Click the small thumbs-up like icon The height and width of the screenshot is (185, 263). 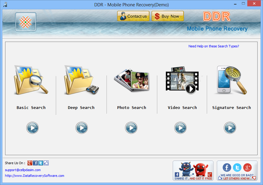coord(46,163)
